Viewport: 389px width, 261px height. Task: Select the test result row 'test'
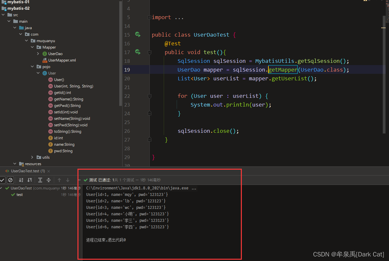[x=19, y=195]
